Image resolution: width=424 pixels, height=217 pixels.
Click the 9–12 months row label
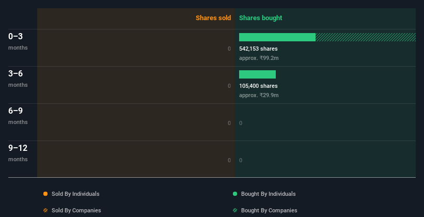(18, 153)
